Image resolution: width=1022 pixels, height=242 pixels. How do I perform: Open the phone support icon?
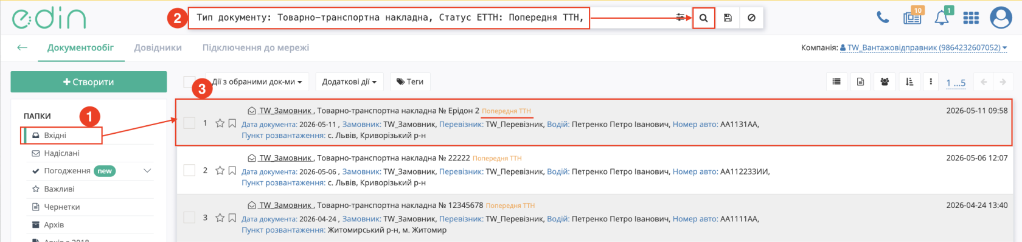(x=883, y=18)
